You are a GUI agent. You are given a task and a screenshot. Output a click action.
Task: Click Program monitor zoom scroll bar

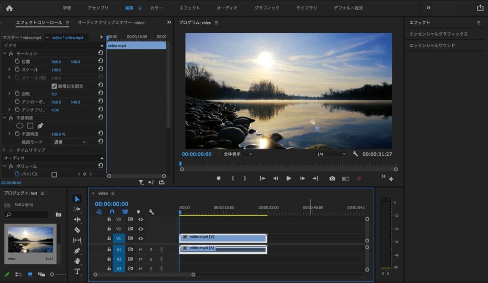(x=289, y=170)
